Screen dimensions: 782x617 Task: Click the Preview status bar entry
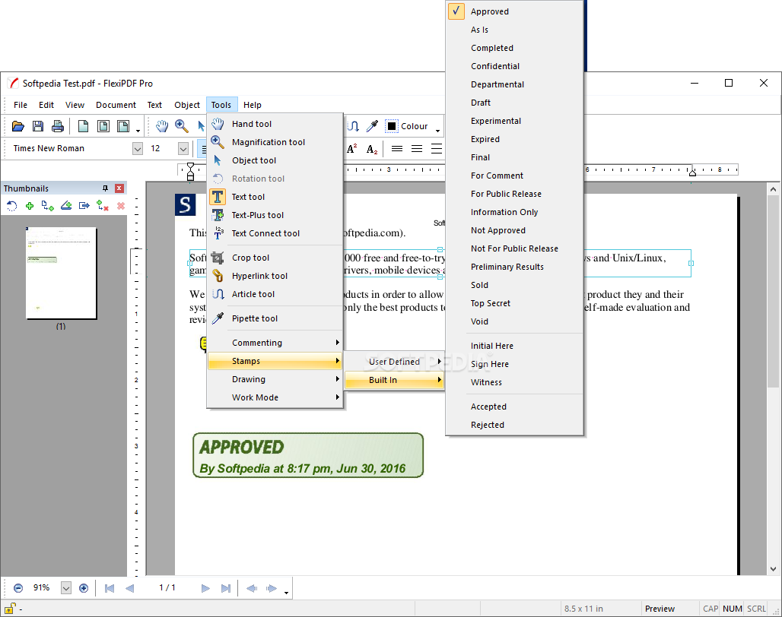[660, 609]
